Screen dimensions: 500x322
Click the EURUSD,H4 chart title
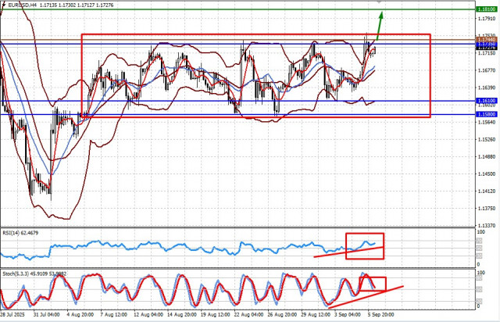tap(23, 5)
